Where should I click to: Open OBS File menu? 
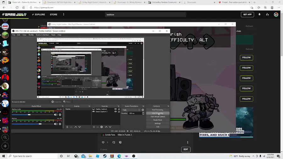coord(14,35)
